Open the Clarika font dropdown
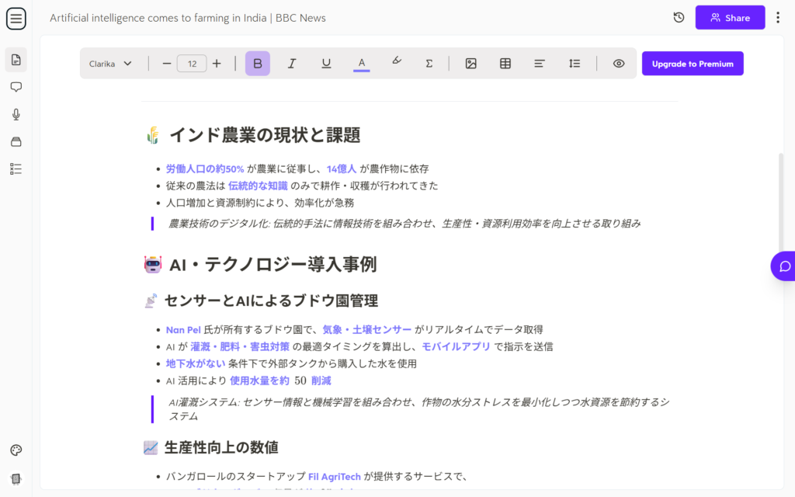Image resolution: width=795 pixels, height=497 pixels. [110, 64]
